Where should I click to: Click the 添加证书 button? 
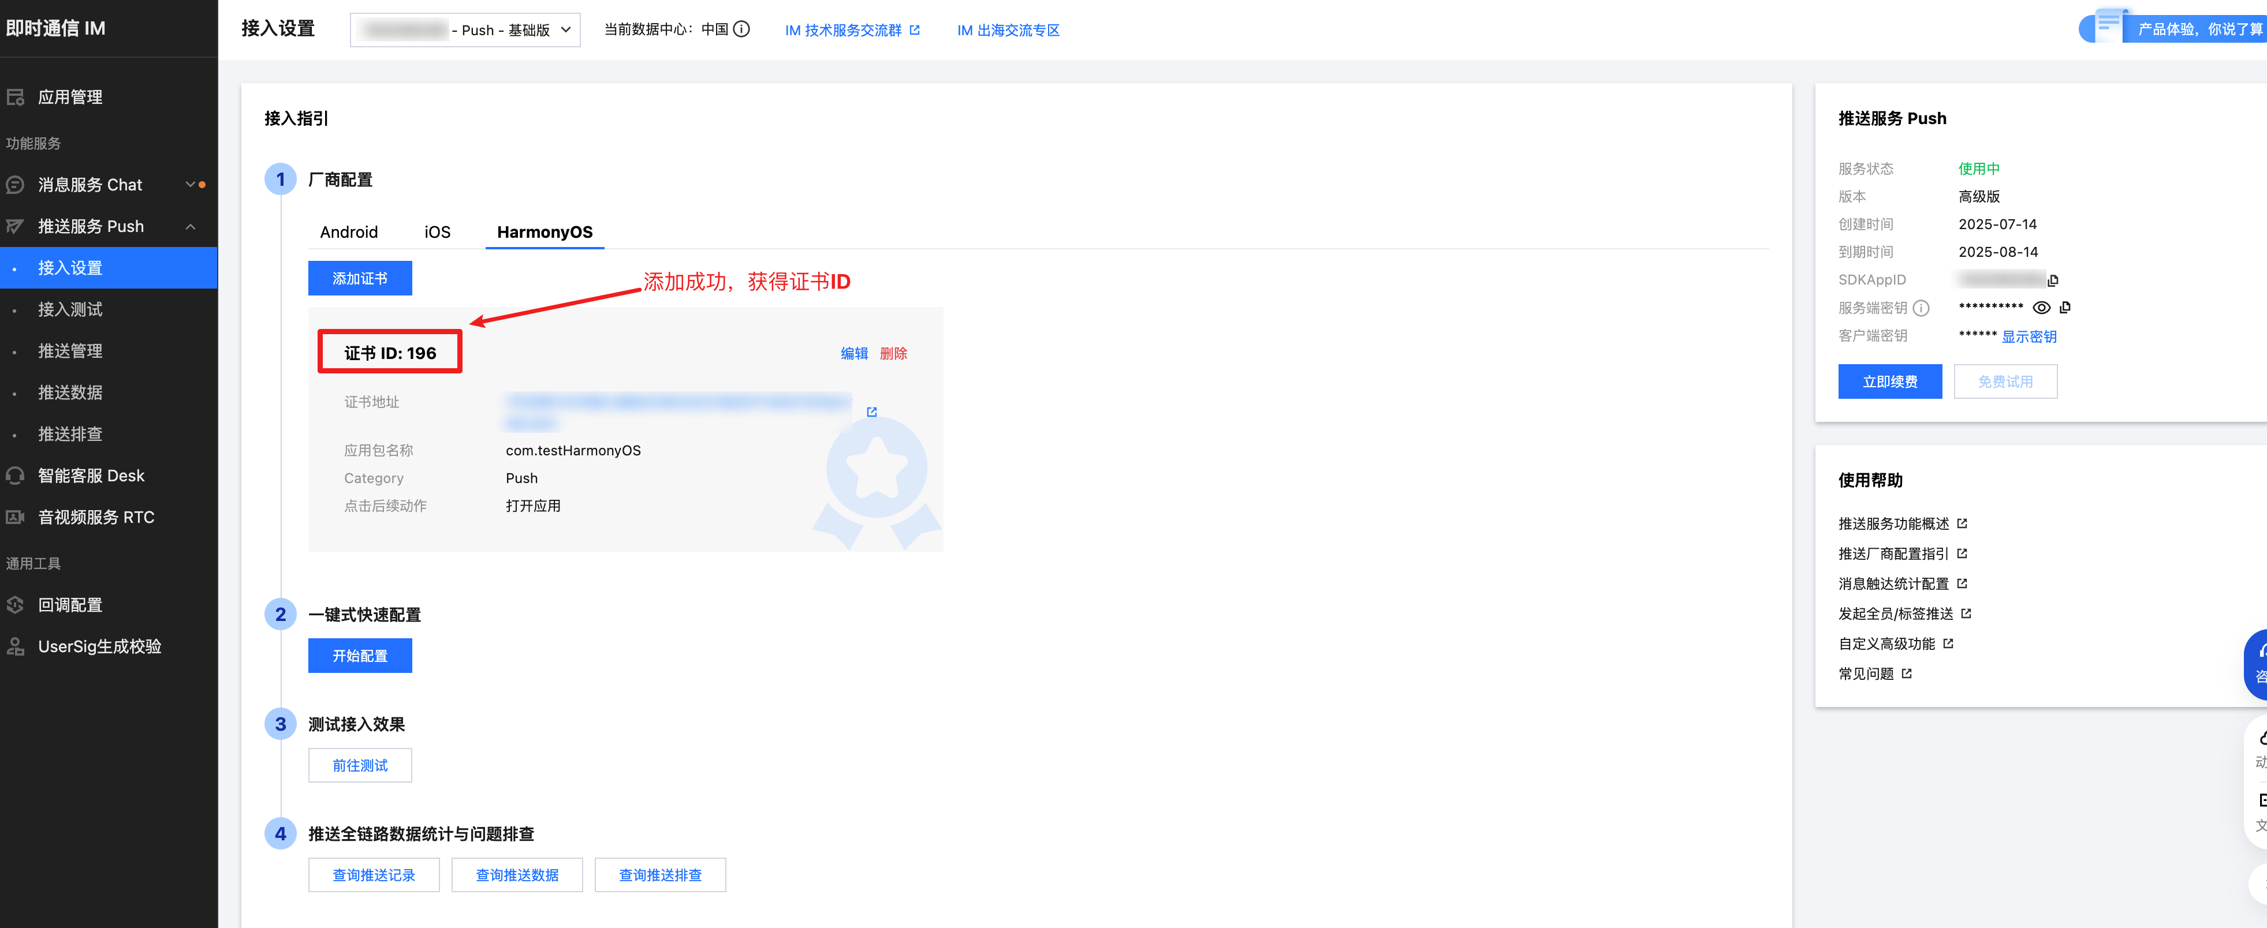[359, 279]
